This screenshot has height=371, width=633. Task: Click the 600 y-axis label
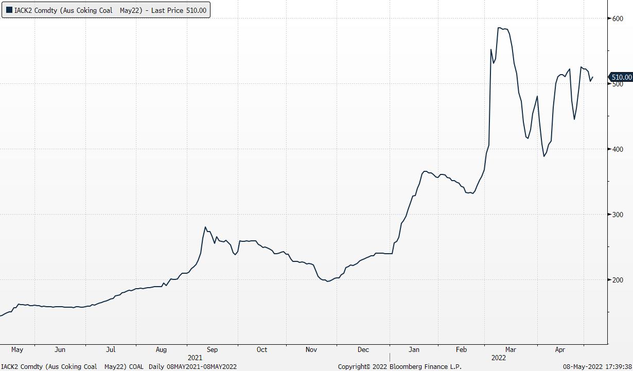[x=618, y=19]
